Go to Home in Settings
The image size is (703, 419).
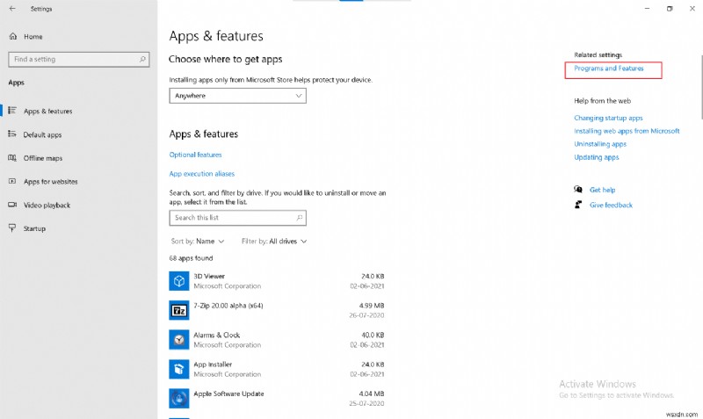pyautogui.click(x=33, y=37)
